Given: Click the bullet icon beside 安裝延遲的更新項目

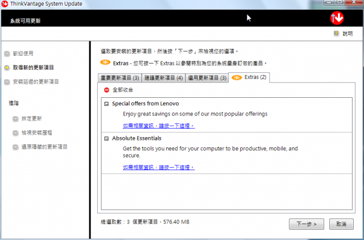Looking at the screenshot, I should 7,82.
